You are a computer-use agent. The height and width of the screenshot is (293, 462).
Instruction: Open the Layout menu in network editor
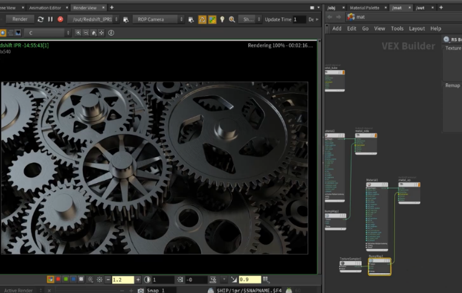[417, 28]
